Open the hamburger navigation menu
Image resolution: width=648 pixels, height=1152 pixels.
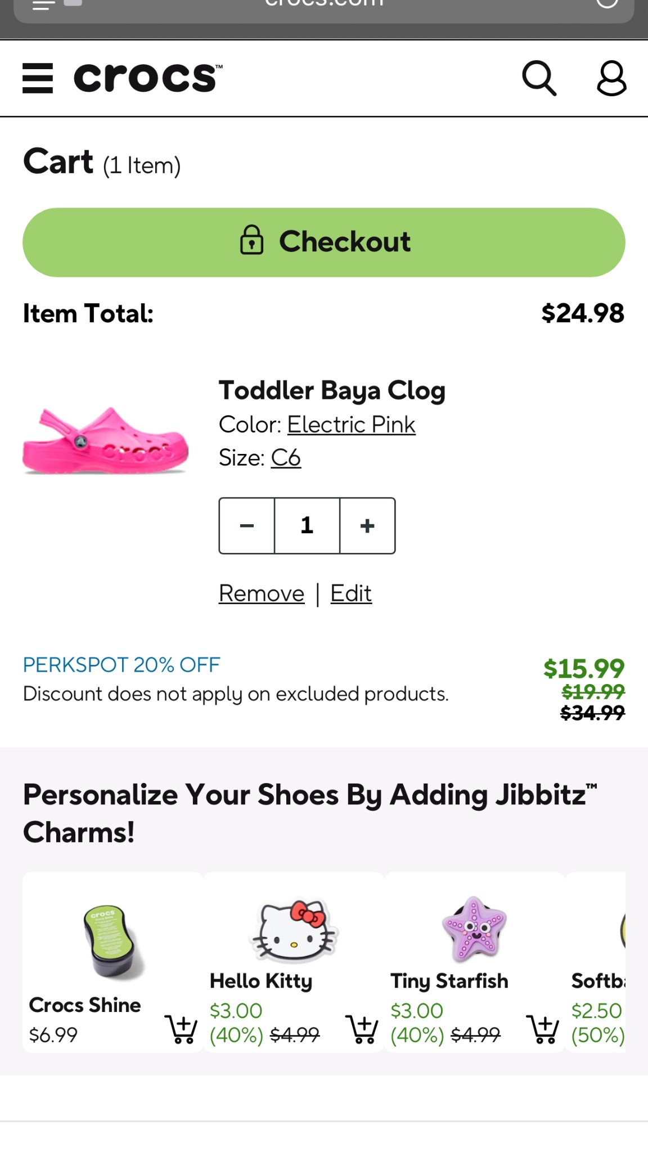(38, 78)
